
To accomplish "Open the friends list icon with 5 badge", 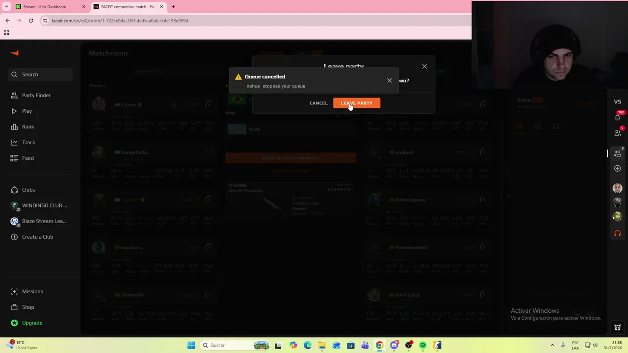I will coord(618,132).
